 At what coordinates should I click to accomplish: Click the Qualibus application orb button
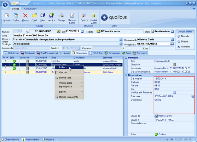click(x=5, y=5)
